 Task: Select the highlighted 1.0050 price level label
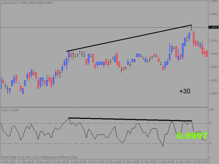tap(213, 27)
